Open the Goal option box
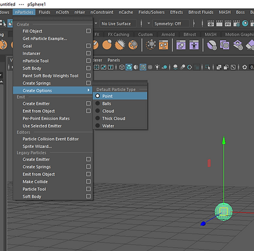This screenshot has width=254, height=251. click(x=89, y=46)
